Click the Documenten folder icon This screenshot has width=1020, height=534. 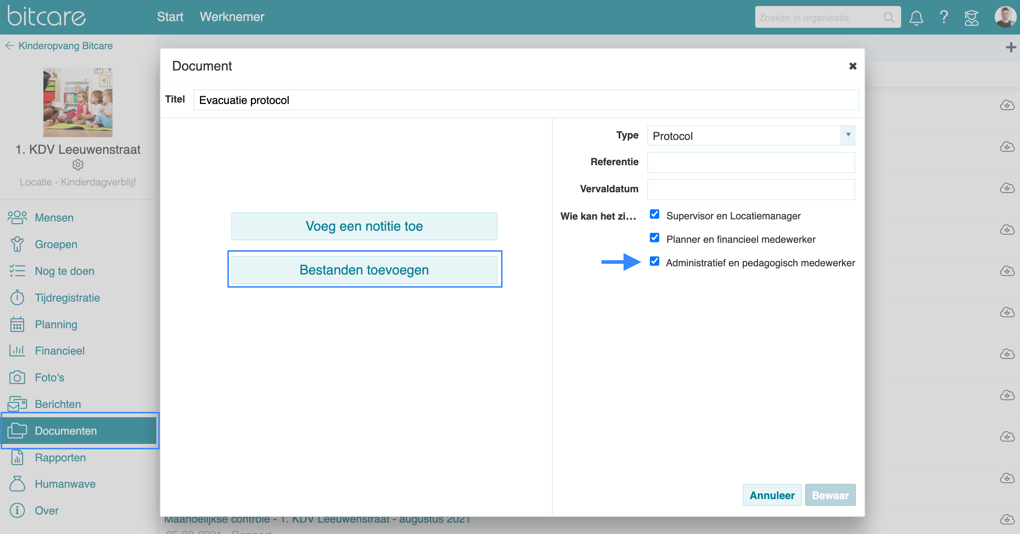coord(17,431)
